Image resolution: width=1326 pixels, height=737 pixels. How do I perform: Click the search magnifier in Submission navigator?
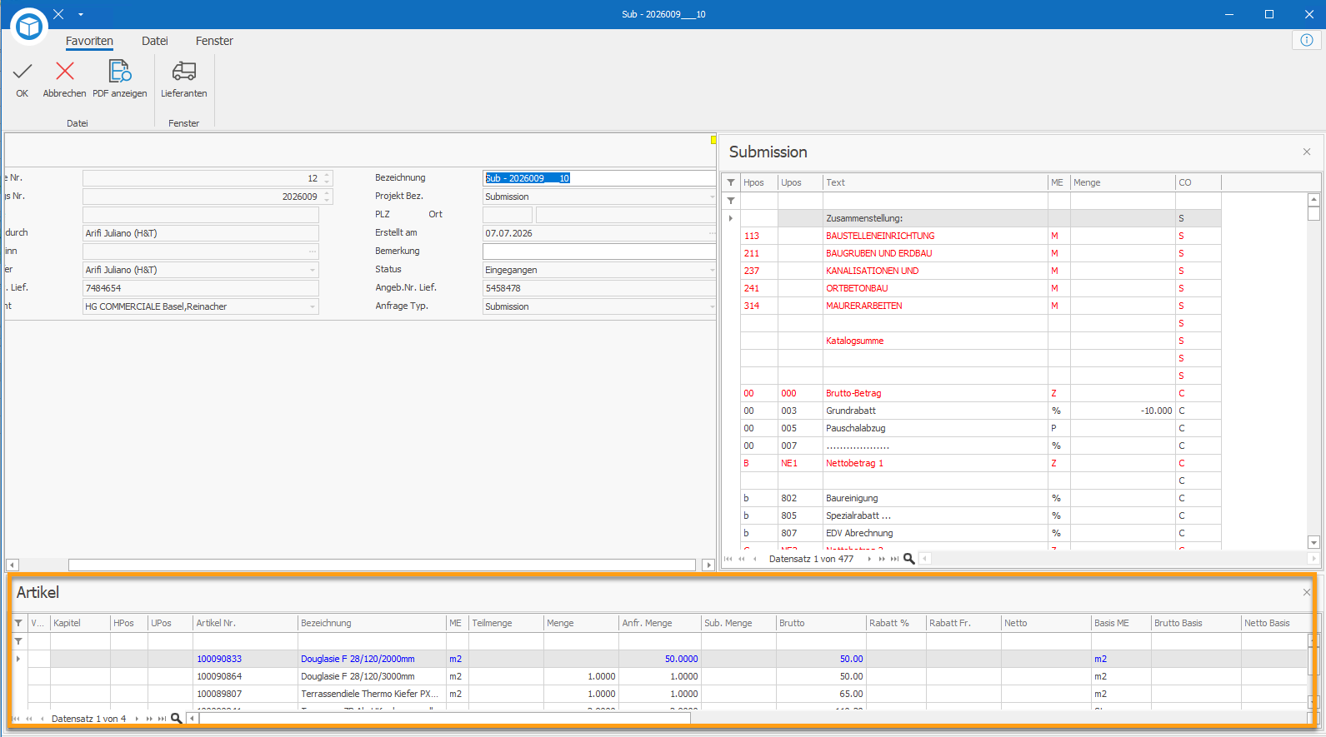click(909, 559)
